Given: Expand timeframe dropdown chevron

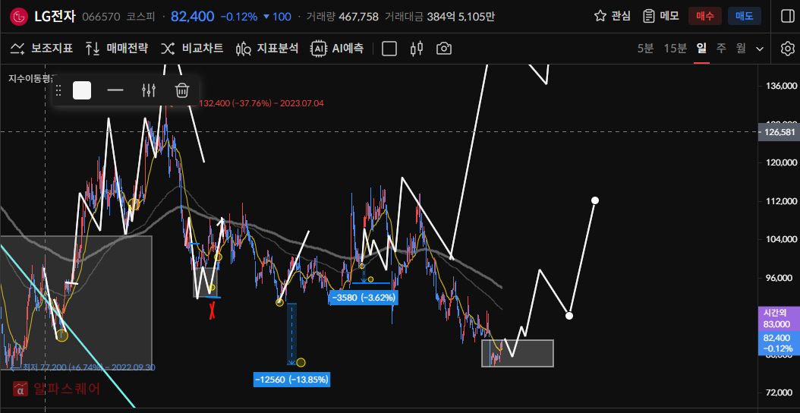Looking at the screenshot, I should tap(760, 49).
